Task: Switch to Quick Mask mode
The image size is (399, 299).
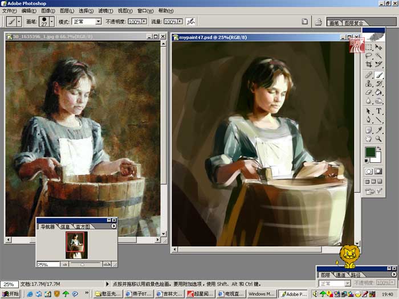Action: point(378,171)
